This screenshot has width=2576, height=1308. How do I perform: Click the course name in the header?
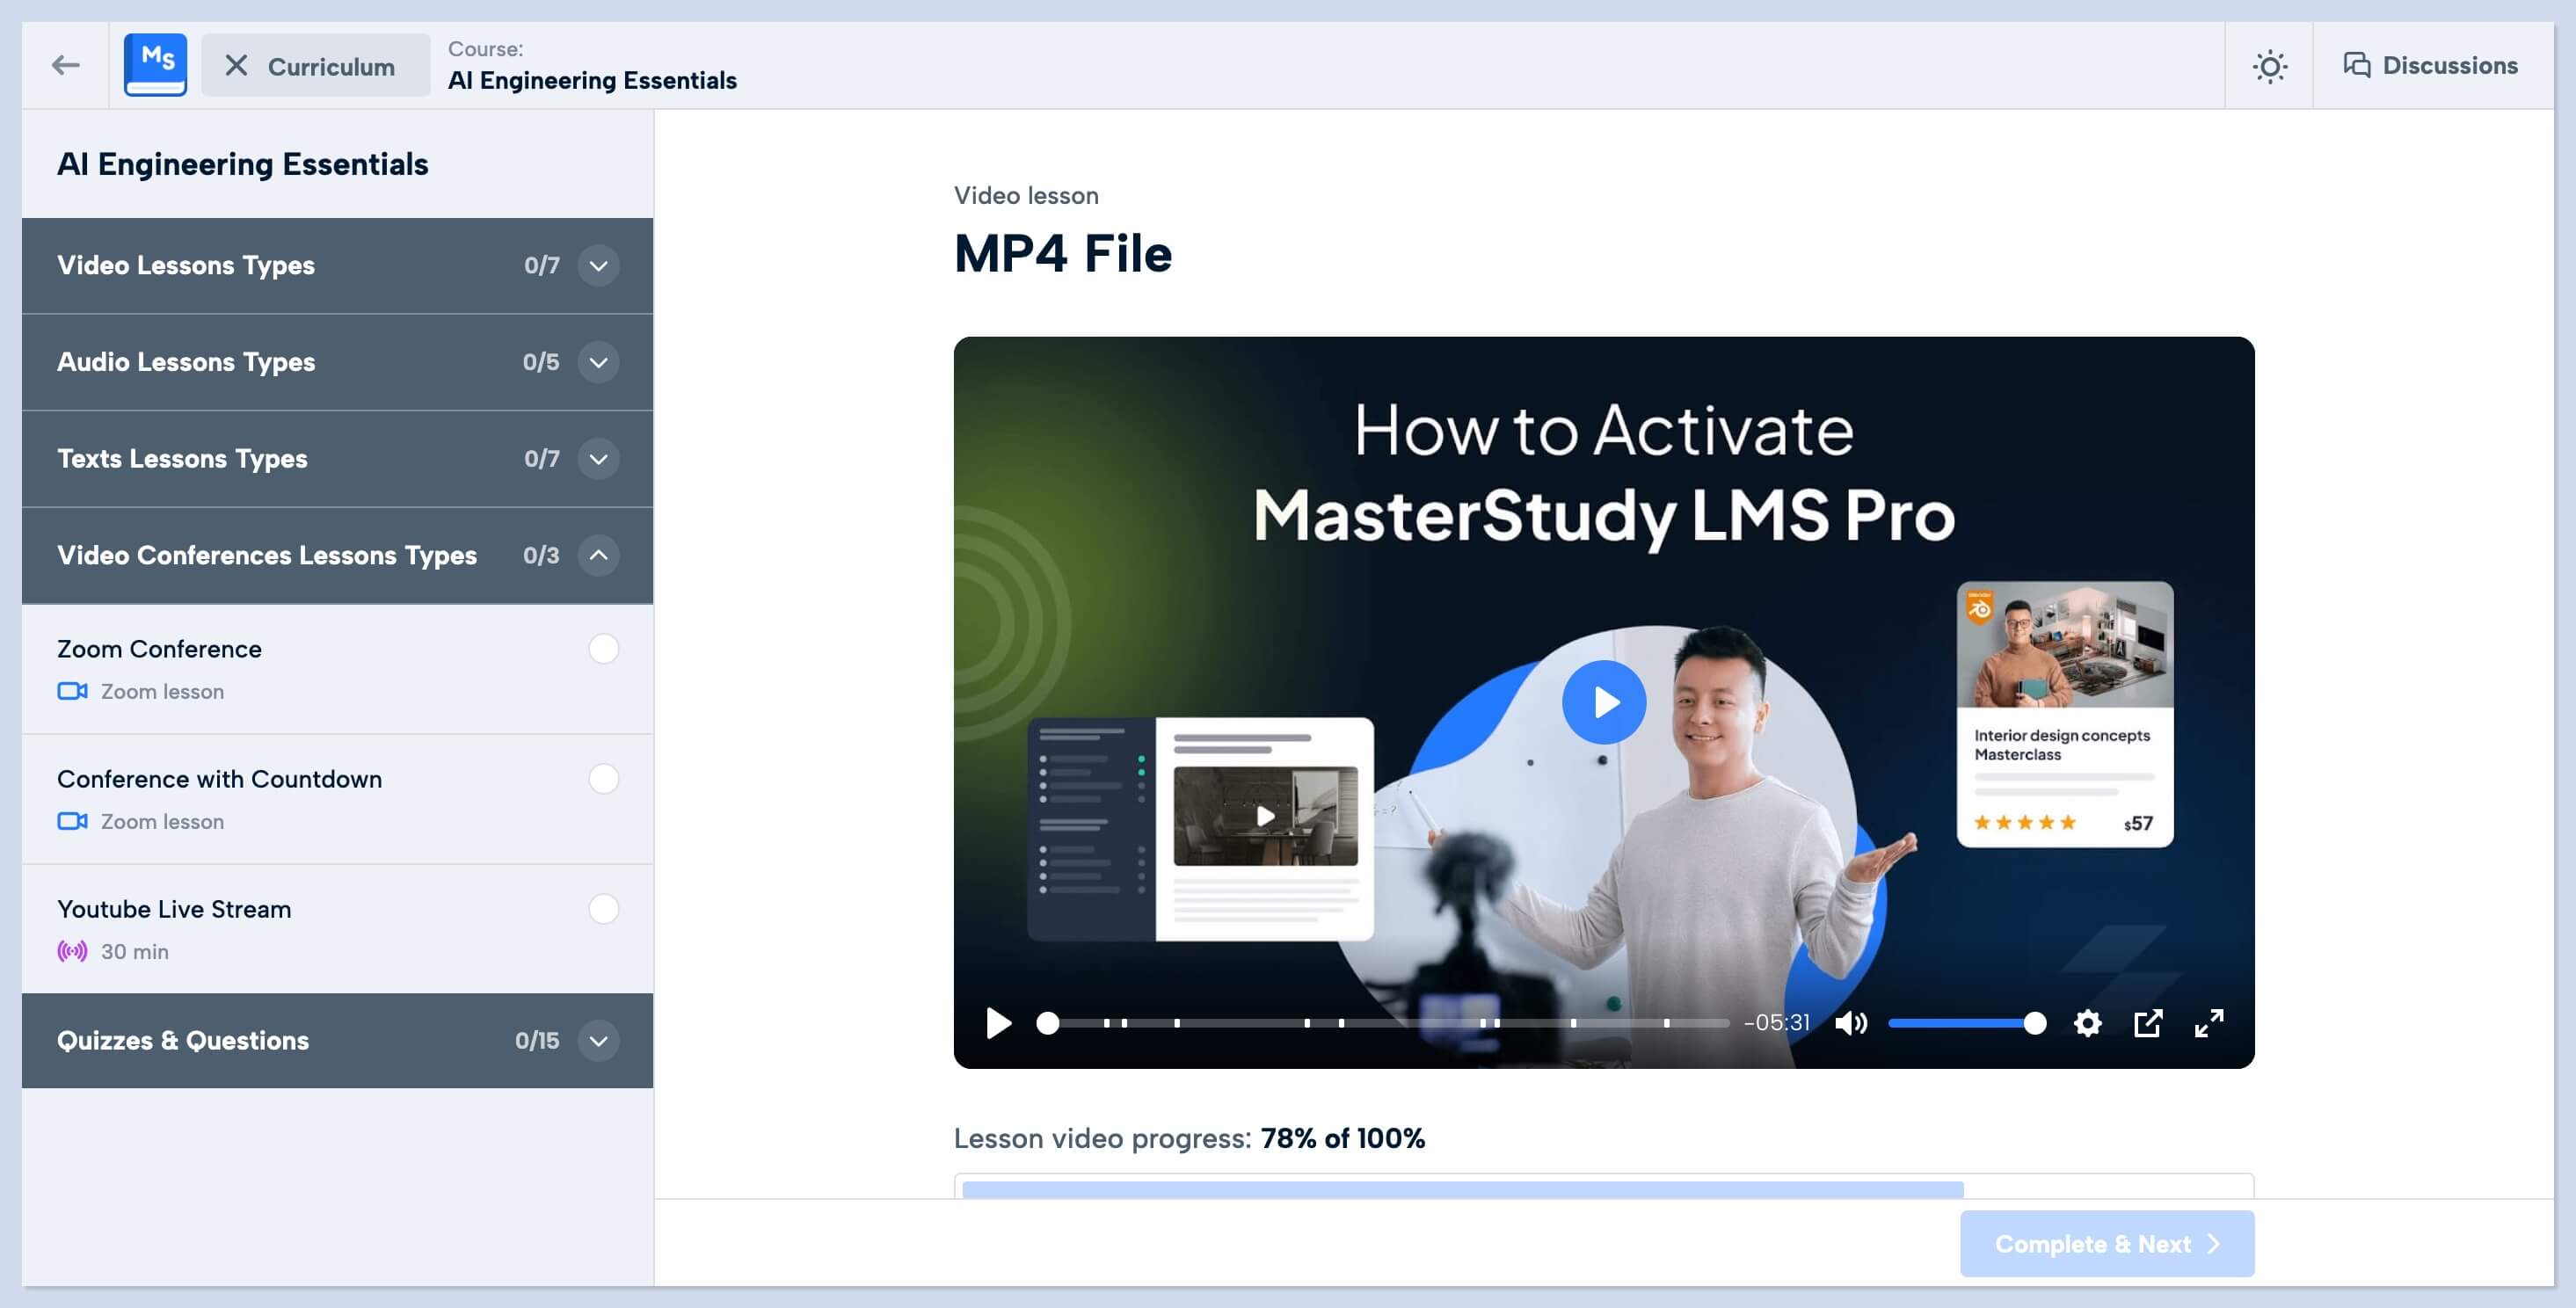[x=592, y=81]
